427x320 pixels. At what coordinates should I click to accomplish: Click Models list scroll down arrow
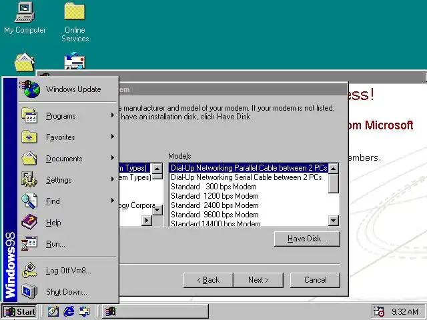(x=334, y=221)
